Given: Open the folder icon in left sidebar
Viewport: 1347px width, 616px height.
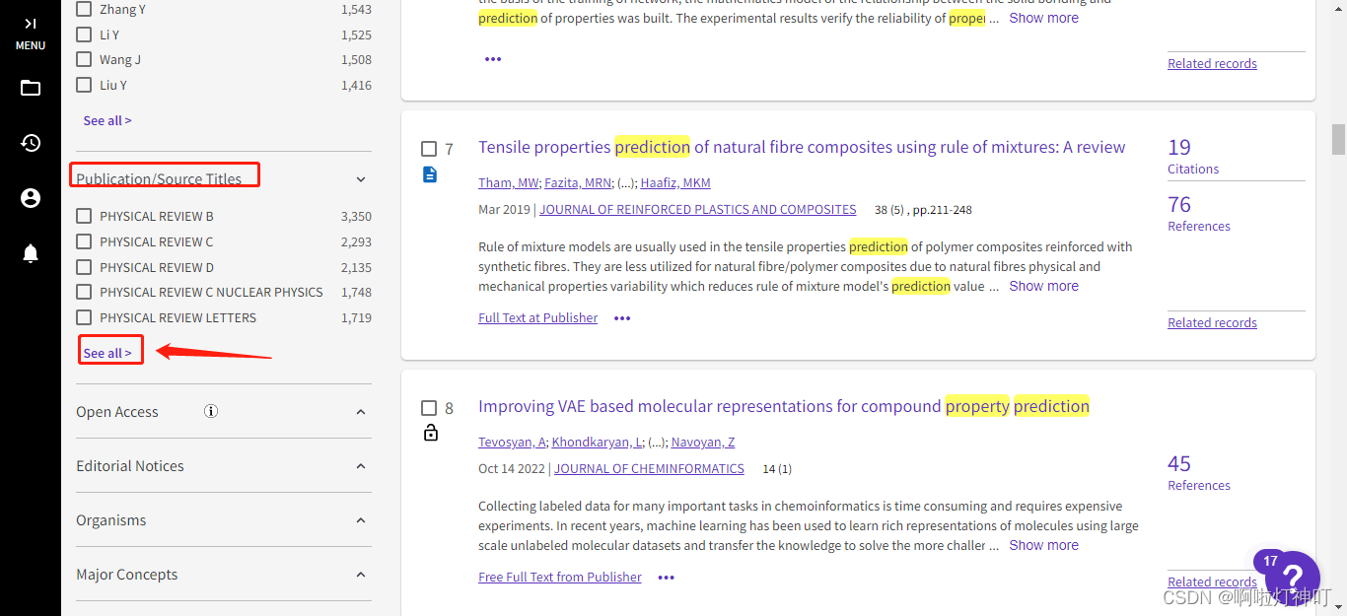Looking at the screenshot, I should click(31, 88).
